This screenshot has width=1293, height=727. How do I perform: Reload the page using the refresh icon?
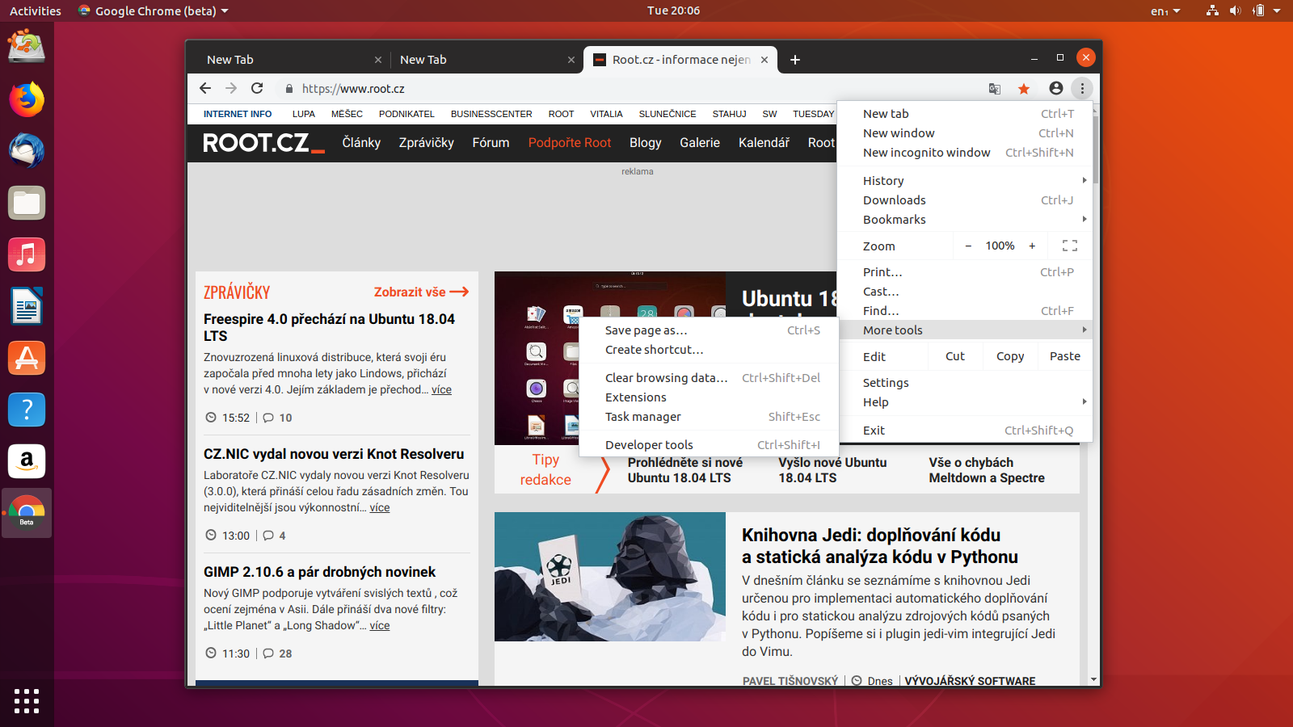click(x=257, y=89)
